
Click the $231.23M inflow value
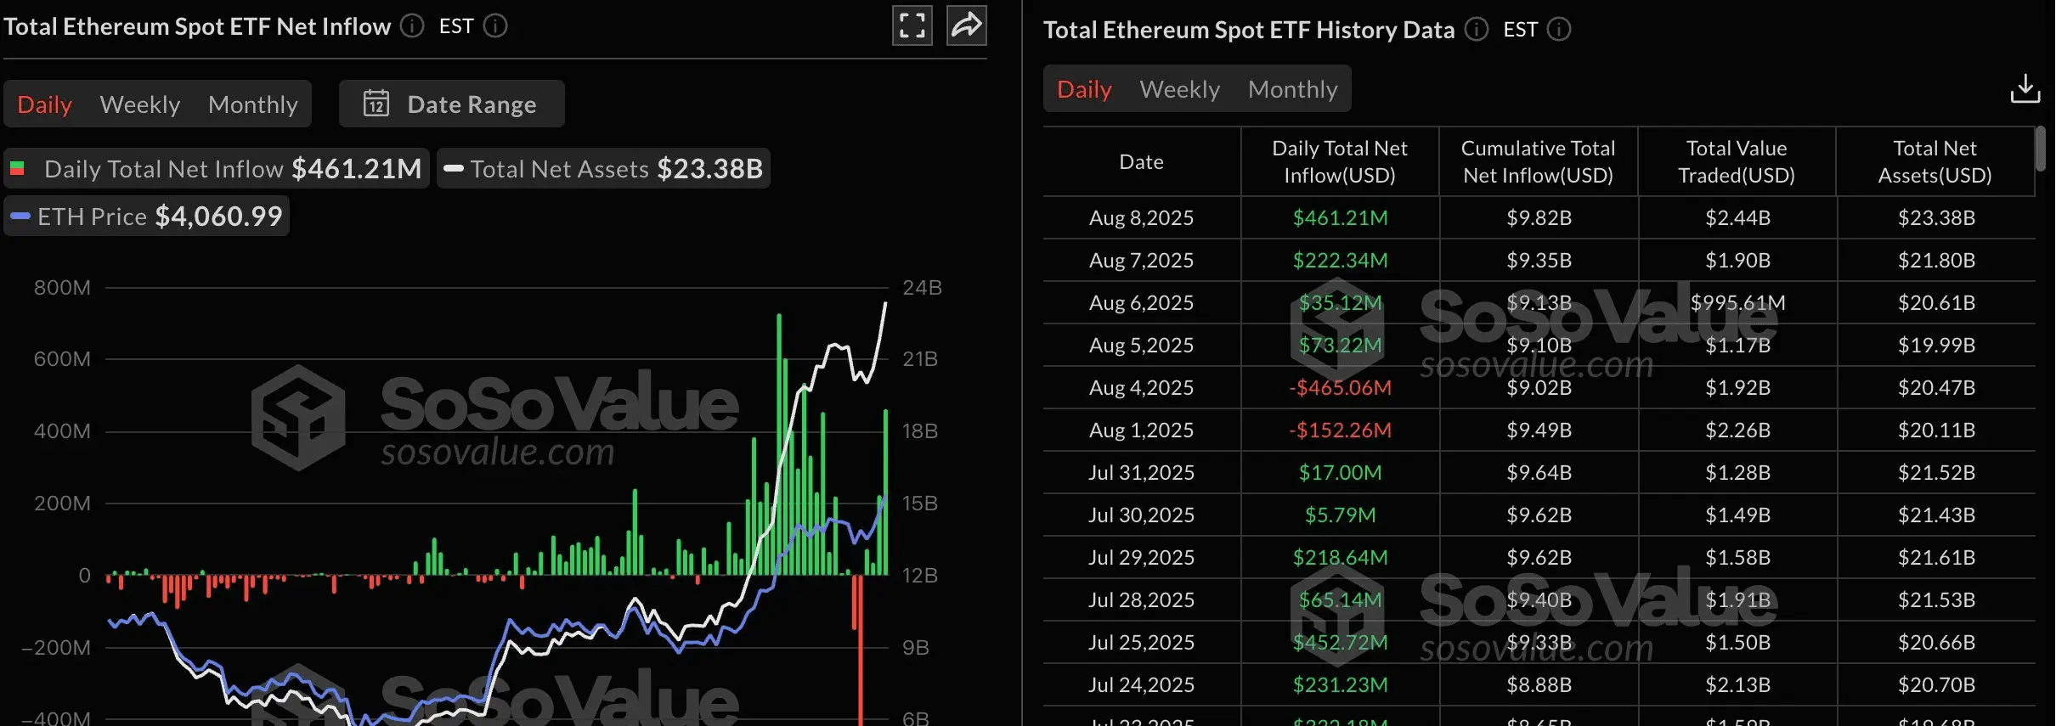point(1340,684)
